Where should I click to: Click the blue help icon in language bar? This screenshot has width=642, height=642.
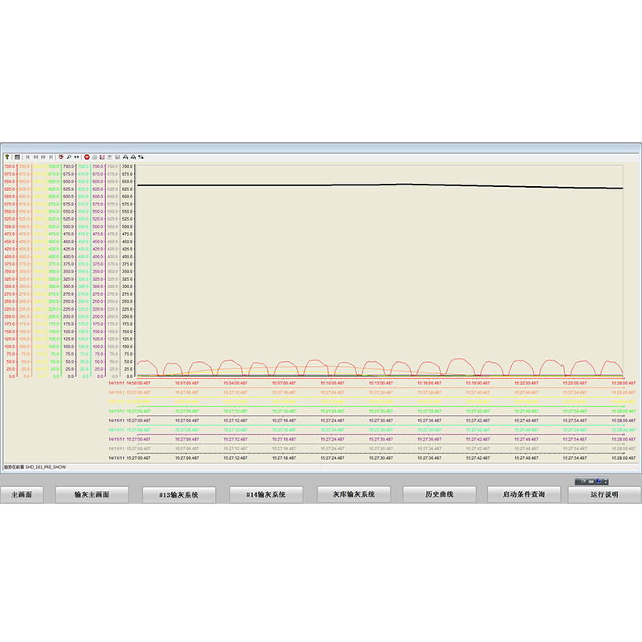tap(599, 481)
